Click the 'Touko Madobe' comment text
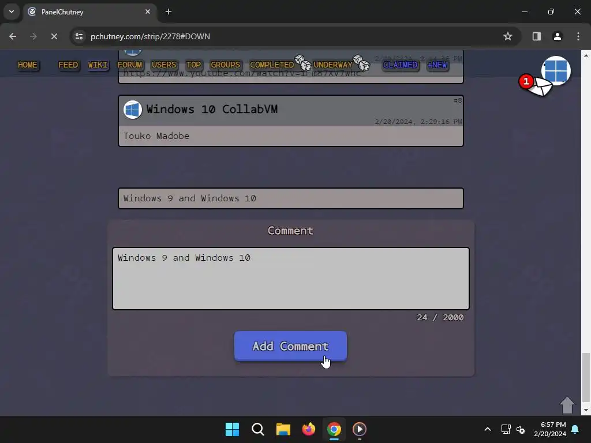Viewport: 591px width, 443px height. tap(156, 136)
